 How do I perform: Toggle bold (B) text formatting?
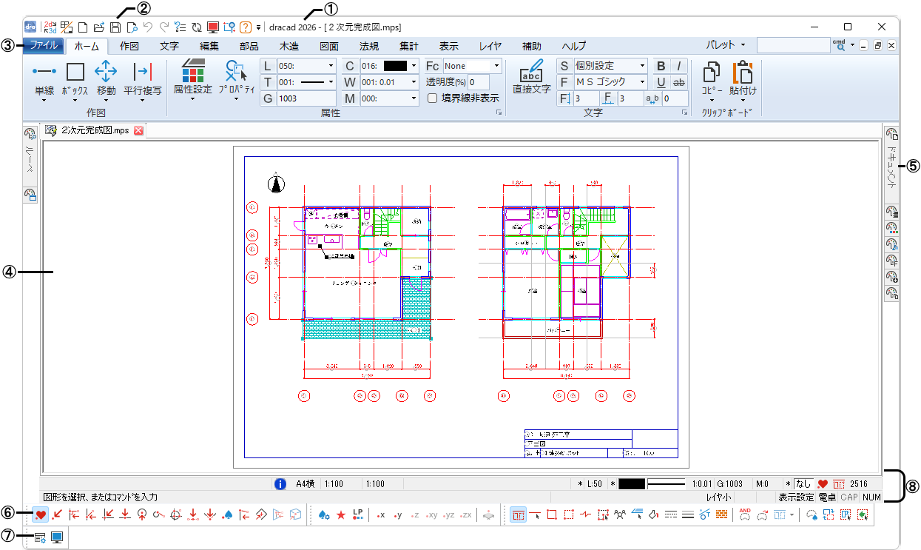coord(660,65)
